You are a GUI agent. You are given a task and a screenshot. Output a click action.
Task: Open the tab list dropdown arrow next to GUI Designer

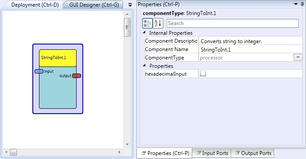pos(130,5)
